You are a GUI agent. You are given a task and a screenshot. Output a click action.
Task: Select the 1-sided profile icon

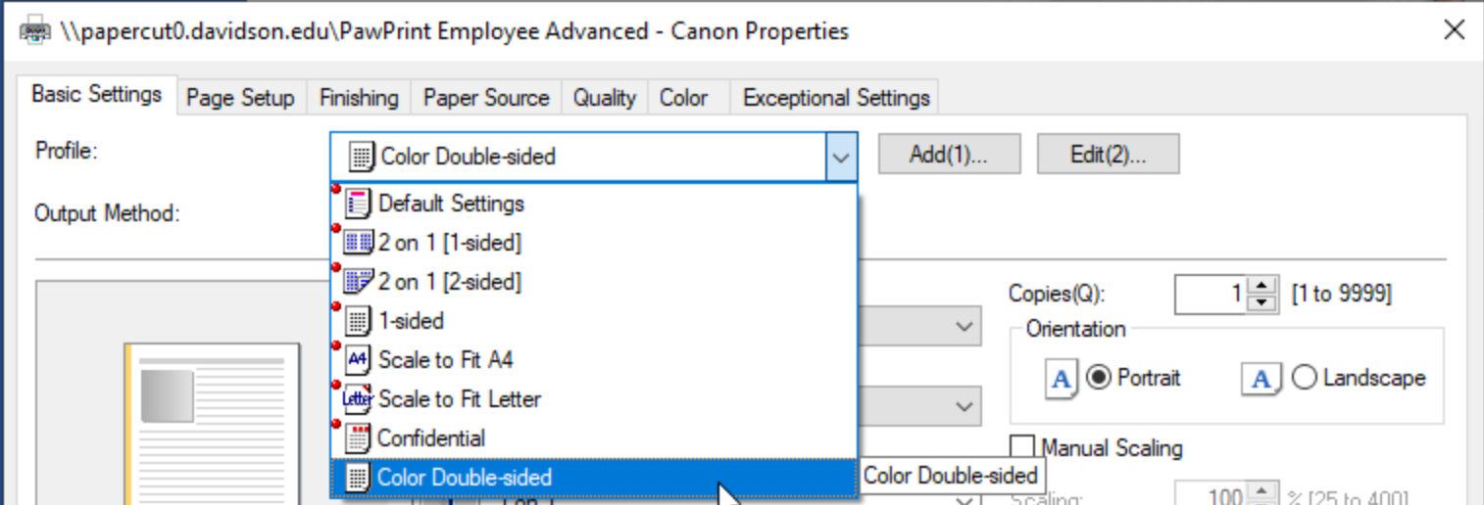(359, 321)
